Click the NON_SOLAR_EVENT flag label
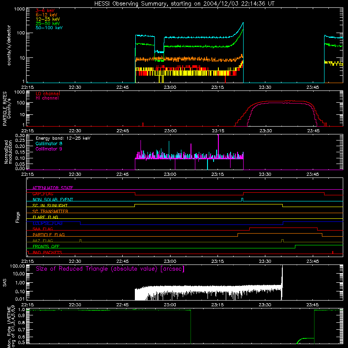This screenshot has height=348, width=348. [53, 200]
